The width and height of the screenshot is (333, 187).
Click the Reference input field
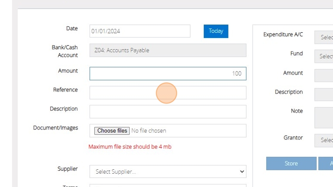coord(168,93)
